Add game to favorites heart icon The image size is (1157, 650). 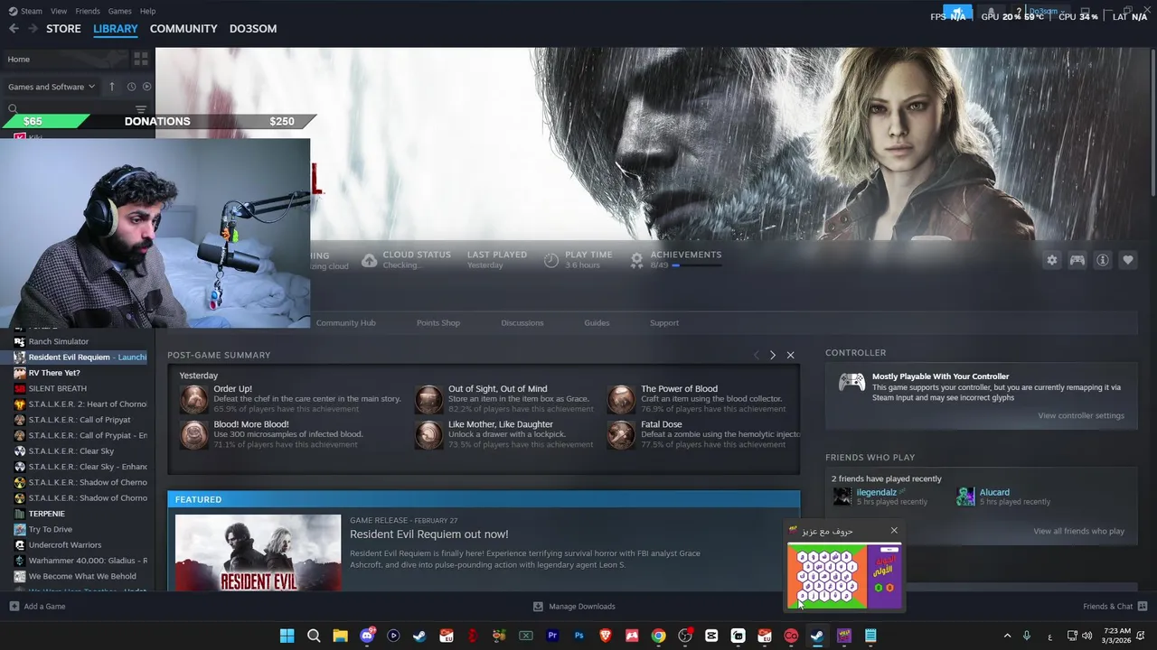click(1127, 260)
